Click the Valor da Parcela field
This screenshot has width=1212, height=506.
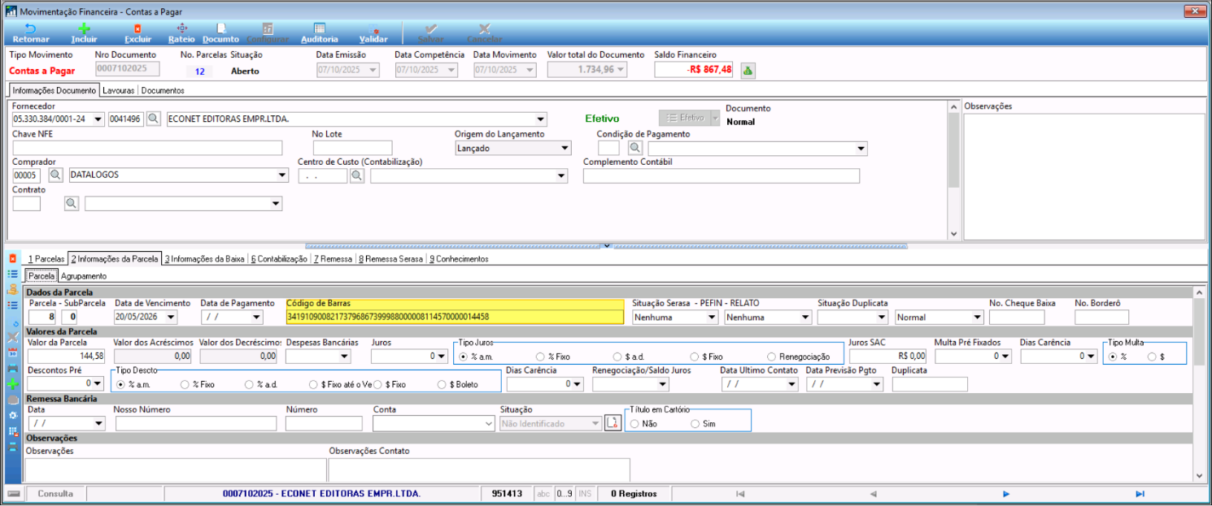(68, 356)
